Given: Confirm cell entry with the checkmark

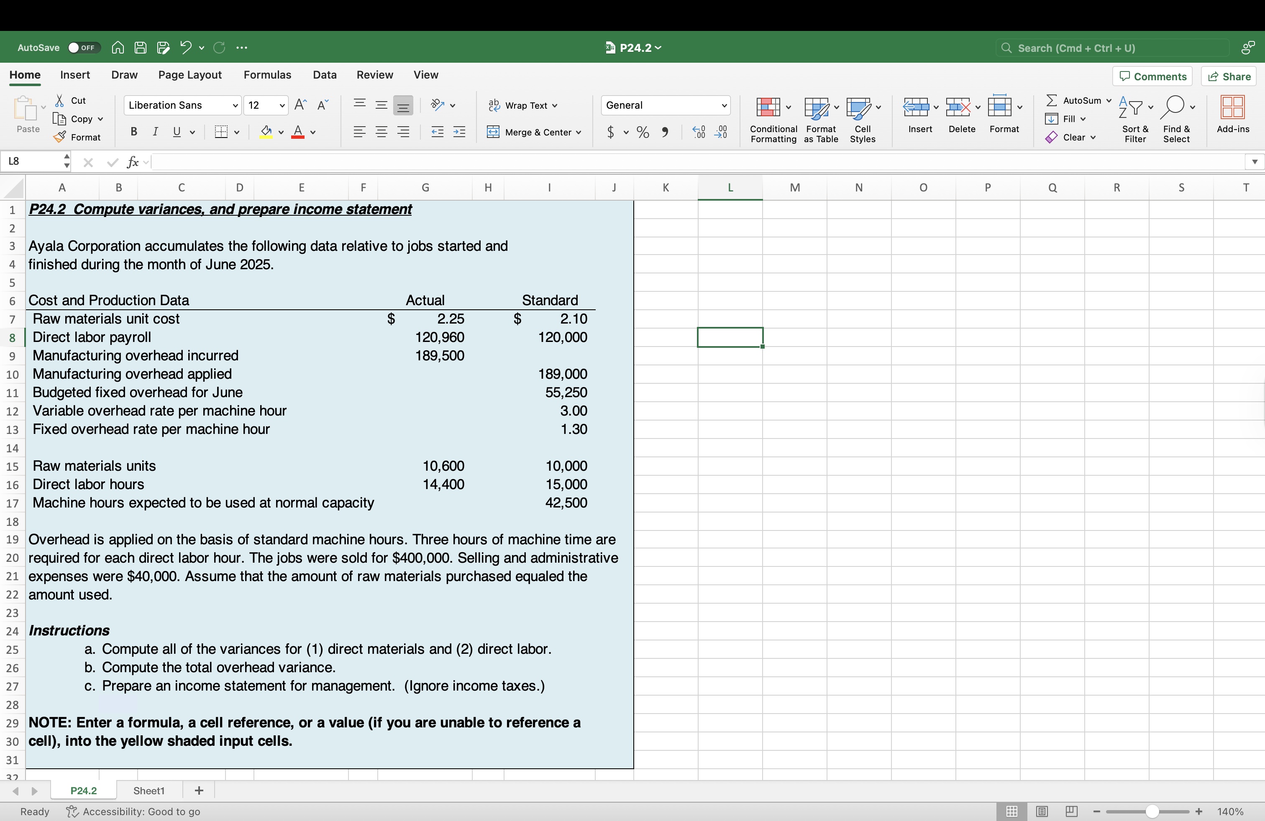Looking at the screenshot, I should [x=111, y=162].
